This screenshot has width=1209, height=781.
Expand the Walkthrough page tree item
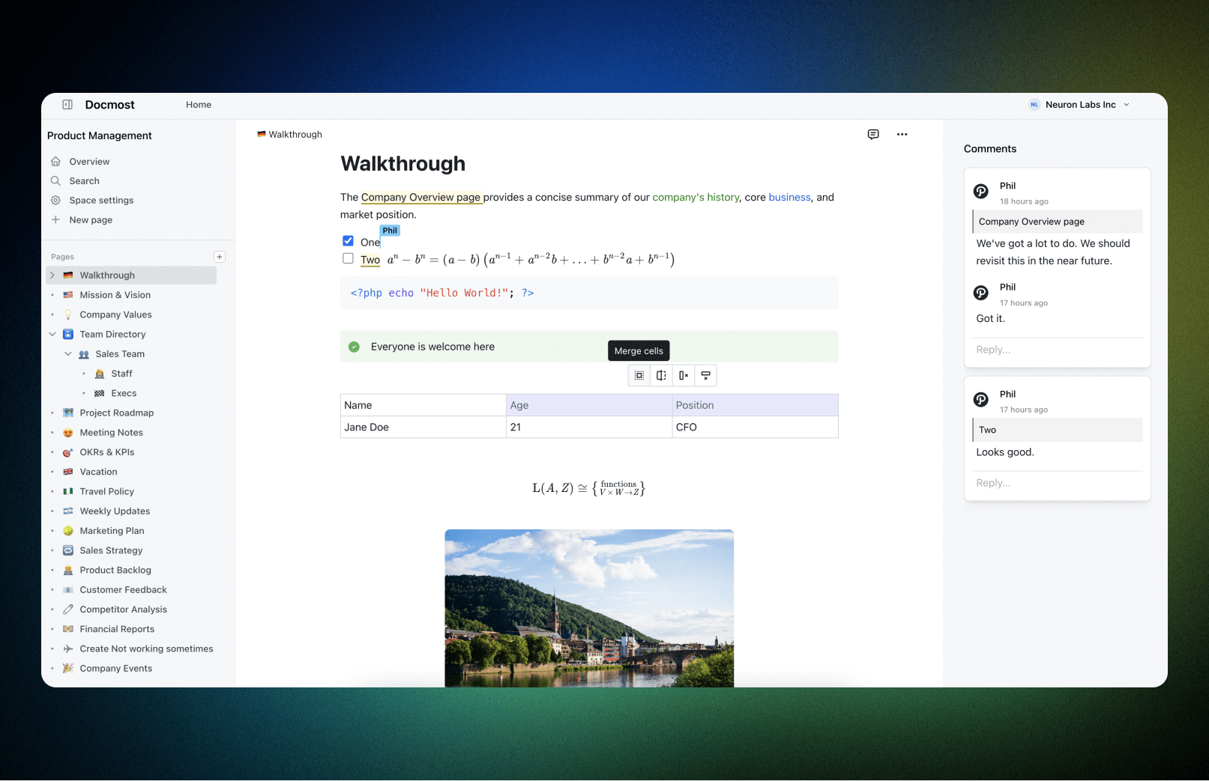point(52,276)
